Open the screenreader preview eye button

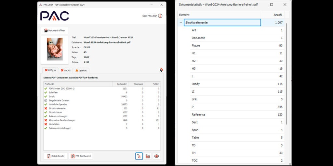tap(156, 156)
